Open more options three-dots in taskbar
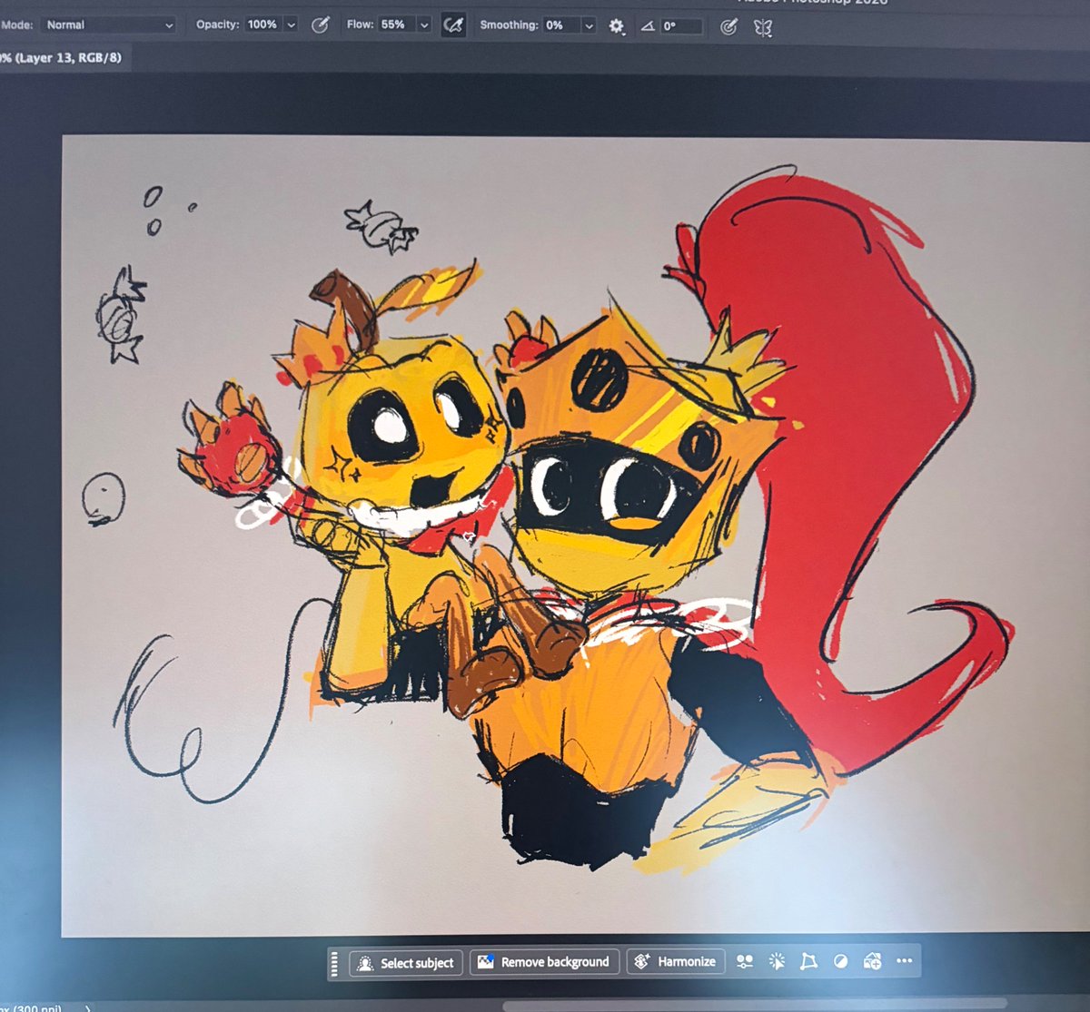This screenshot has height=1012, width=1090. tap(905, 961)
